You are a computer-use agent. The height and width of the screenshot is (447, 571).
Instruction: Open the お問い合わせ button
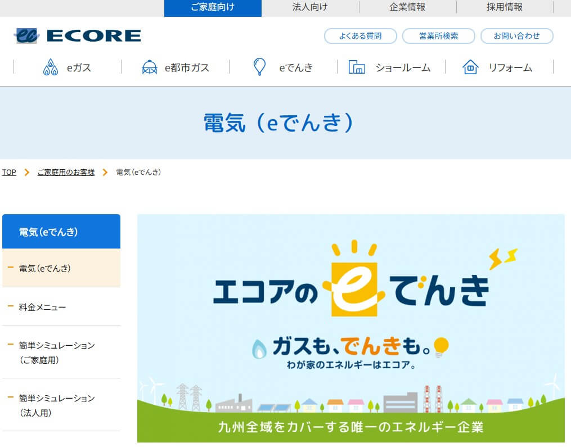[x=516, y=35]
